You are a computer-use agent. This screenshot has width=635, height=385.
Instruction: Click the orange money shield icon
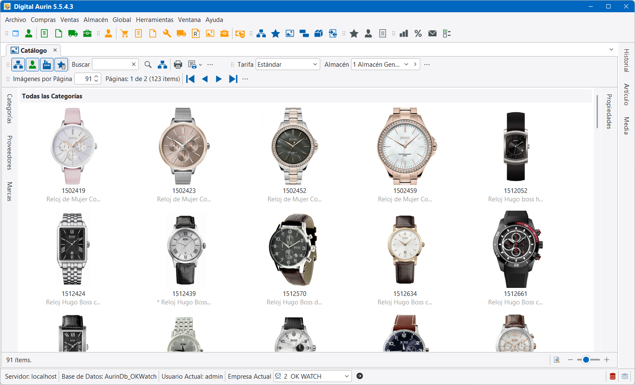click(240, 34)
